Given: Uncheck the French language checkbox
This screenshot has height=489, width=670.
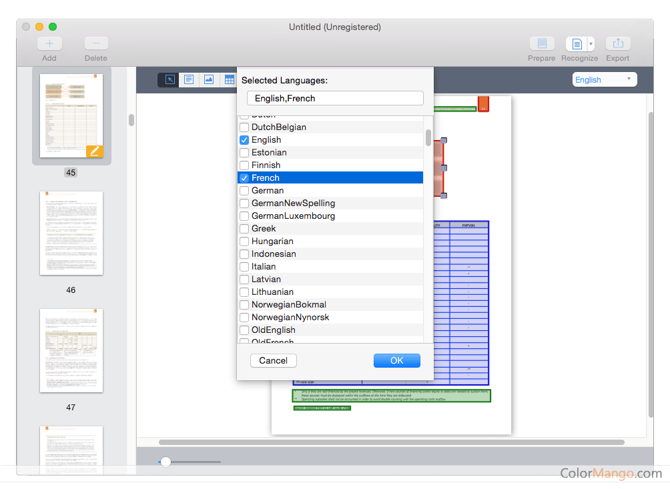Looking at the screenshot, I should coord(244,178).
